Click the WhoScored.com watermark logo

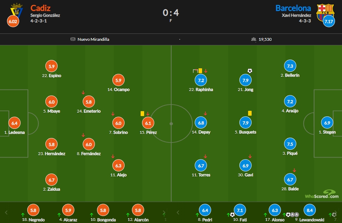pyautogui.click(x=322, y=194)
